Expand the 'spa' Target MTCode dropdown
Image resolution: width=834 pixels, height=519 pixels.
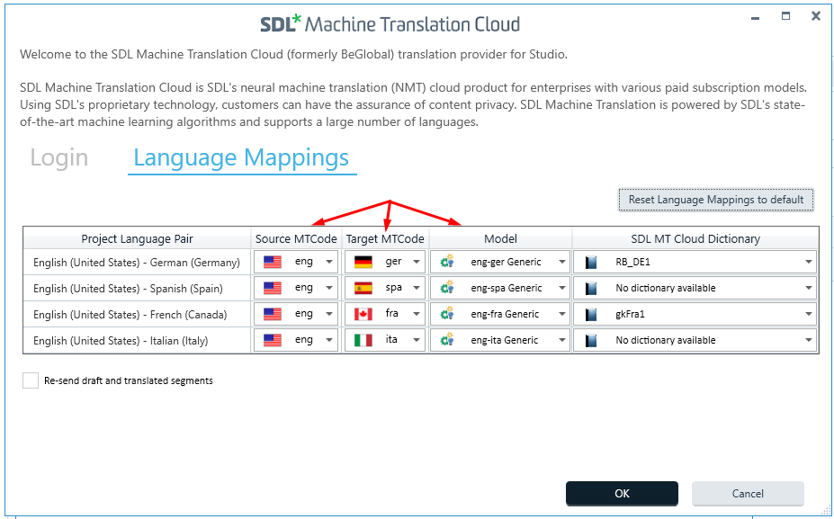pos(417,288)
